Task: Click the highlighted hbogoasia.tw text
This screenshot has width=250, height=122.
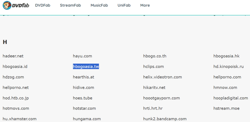Action: tap(86, 67)
